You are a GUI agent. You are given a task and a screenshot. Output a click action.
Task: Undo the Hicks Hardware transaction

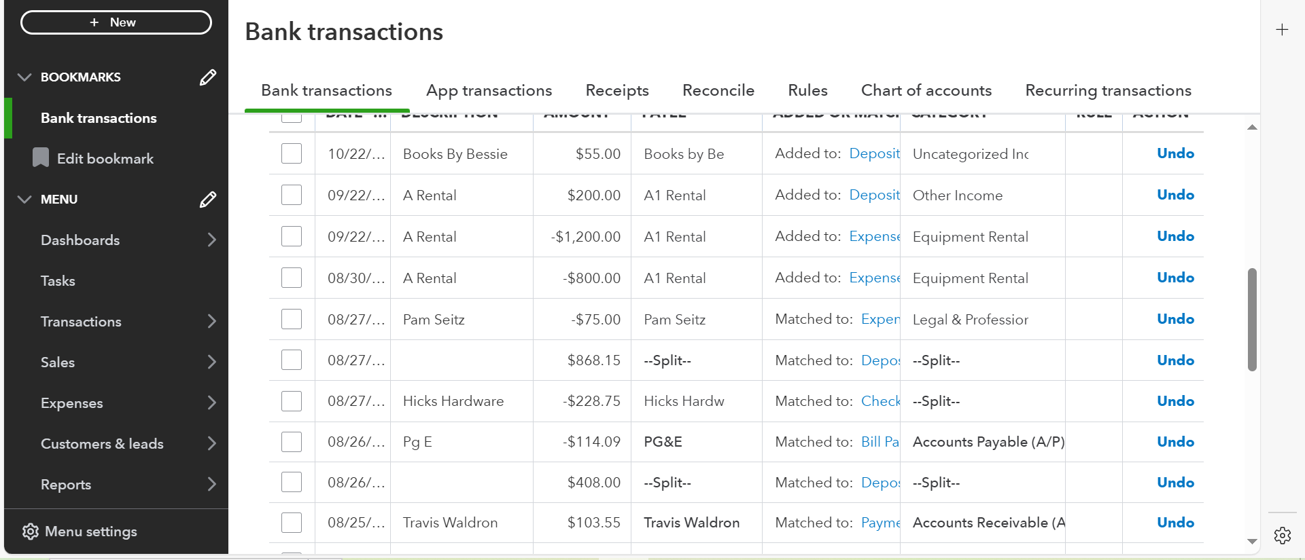pyautogui.click(x=1175, y=401)
